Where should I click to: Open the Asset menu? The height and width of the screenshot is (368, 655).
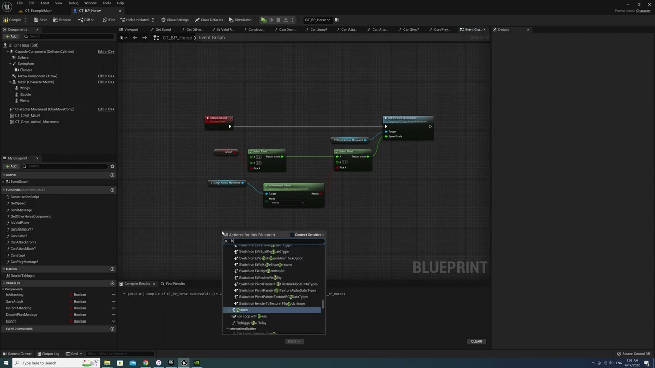coord(45,3)
